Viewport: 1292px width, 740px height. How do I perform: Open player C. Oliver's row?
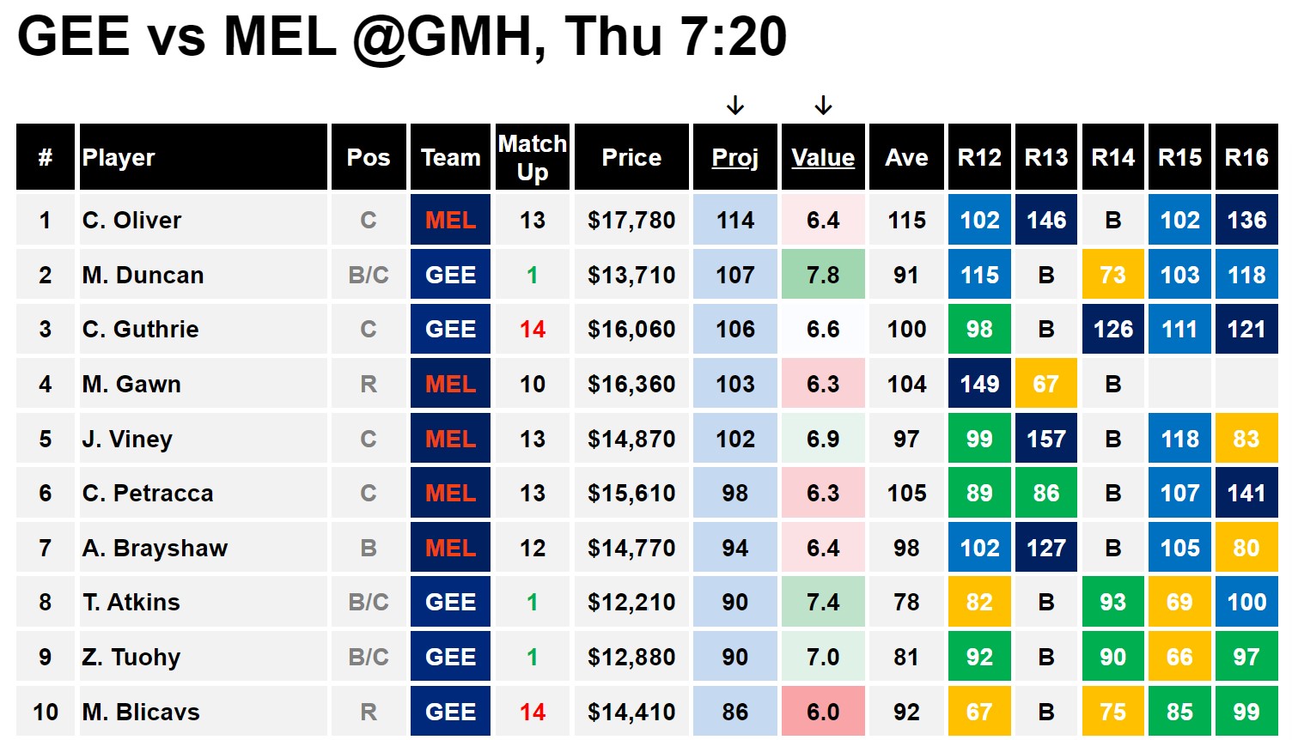pyautogui.click(x=647, y=220)
